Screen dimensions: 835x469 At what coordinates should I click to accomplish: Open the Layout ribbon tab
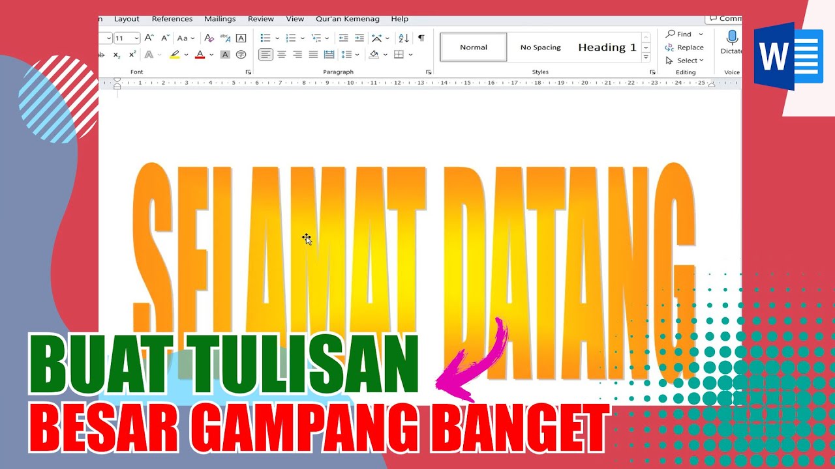(x=127, y=19)
